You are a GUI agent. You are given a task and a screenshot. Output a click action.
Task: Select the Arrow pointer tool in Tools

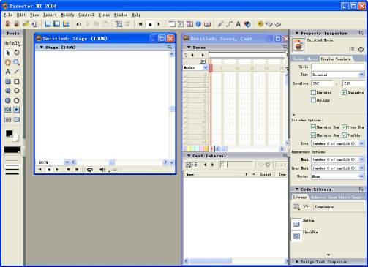coord(8,53)
